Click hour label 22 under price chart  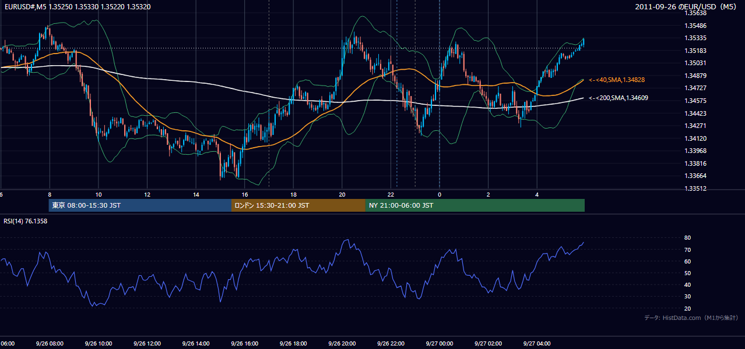tap(391, 195)
